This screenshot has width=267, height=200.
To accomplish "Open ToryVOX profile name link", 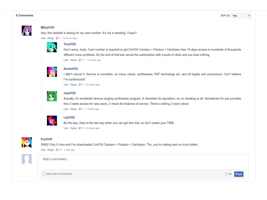I will click(70, 44).
